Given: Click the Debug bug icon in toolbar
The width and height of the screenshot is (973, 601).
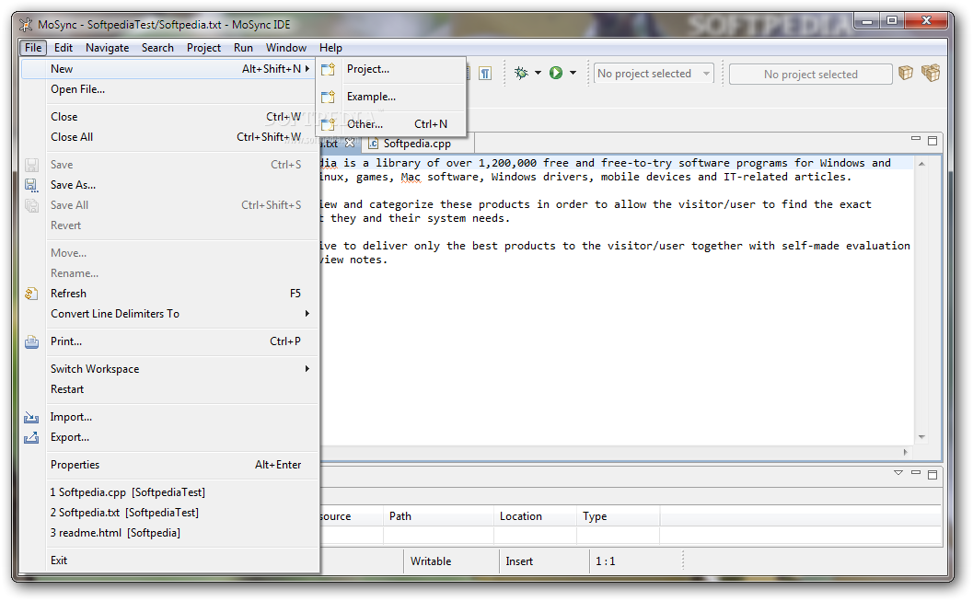Looking at the screenshot, I should (x=521, y=74).
